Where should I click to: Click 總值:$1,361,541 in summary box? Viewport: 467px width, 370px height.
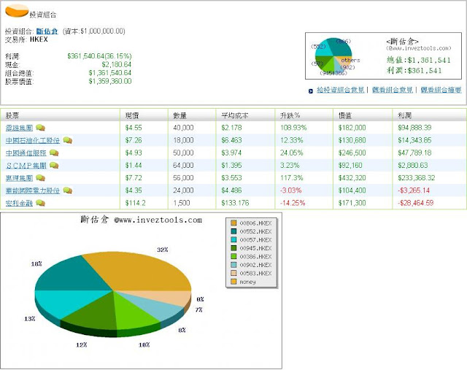pyautogui.click(x=419, y=60)
